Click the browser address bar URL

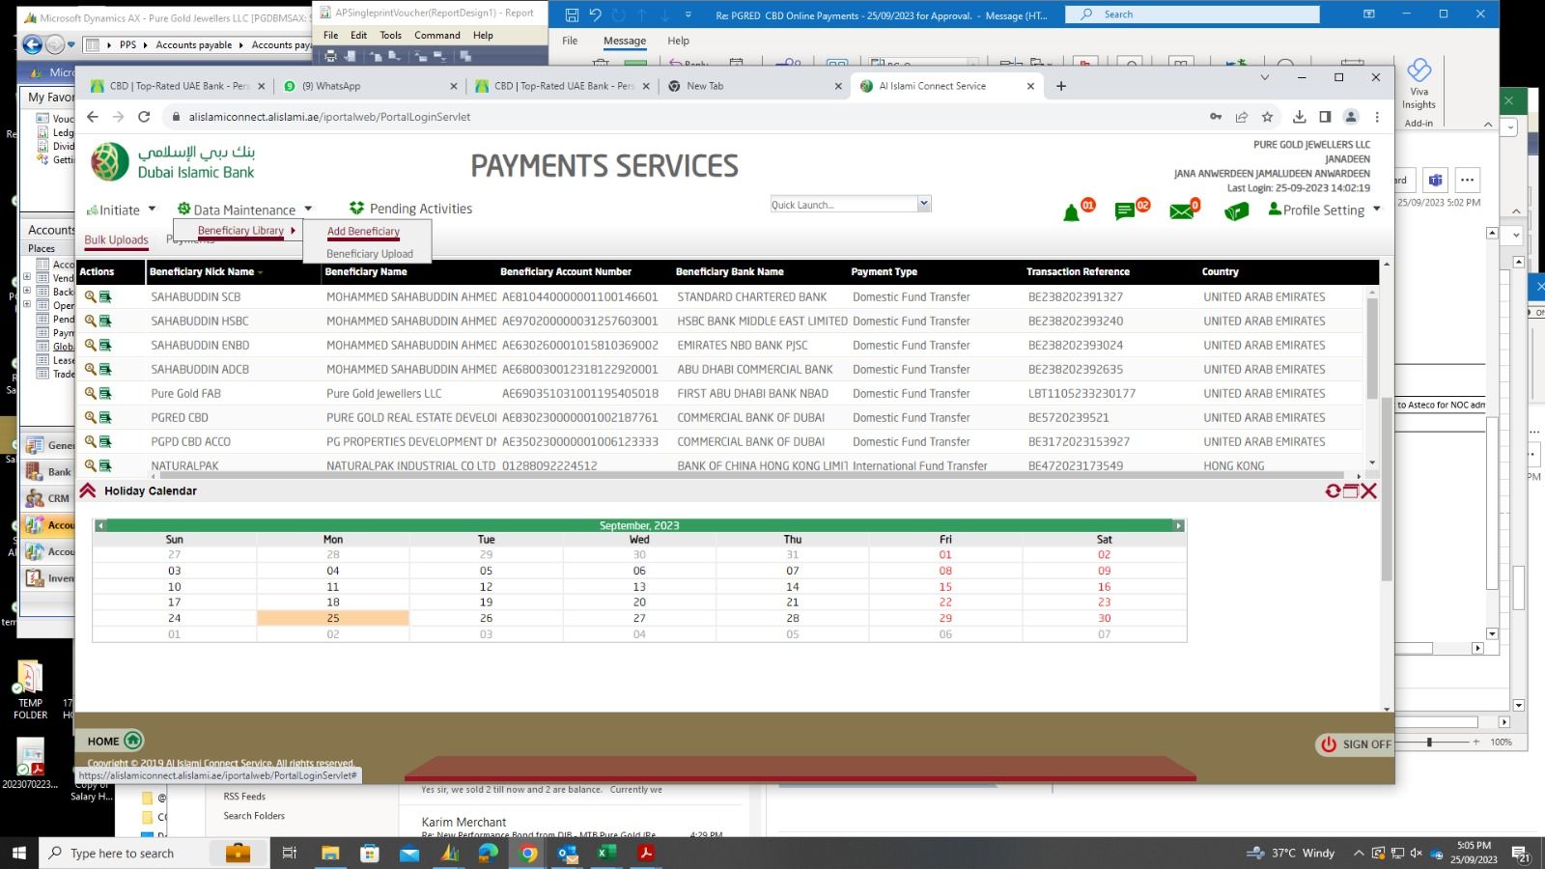coord(330,117)
